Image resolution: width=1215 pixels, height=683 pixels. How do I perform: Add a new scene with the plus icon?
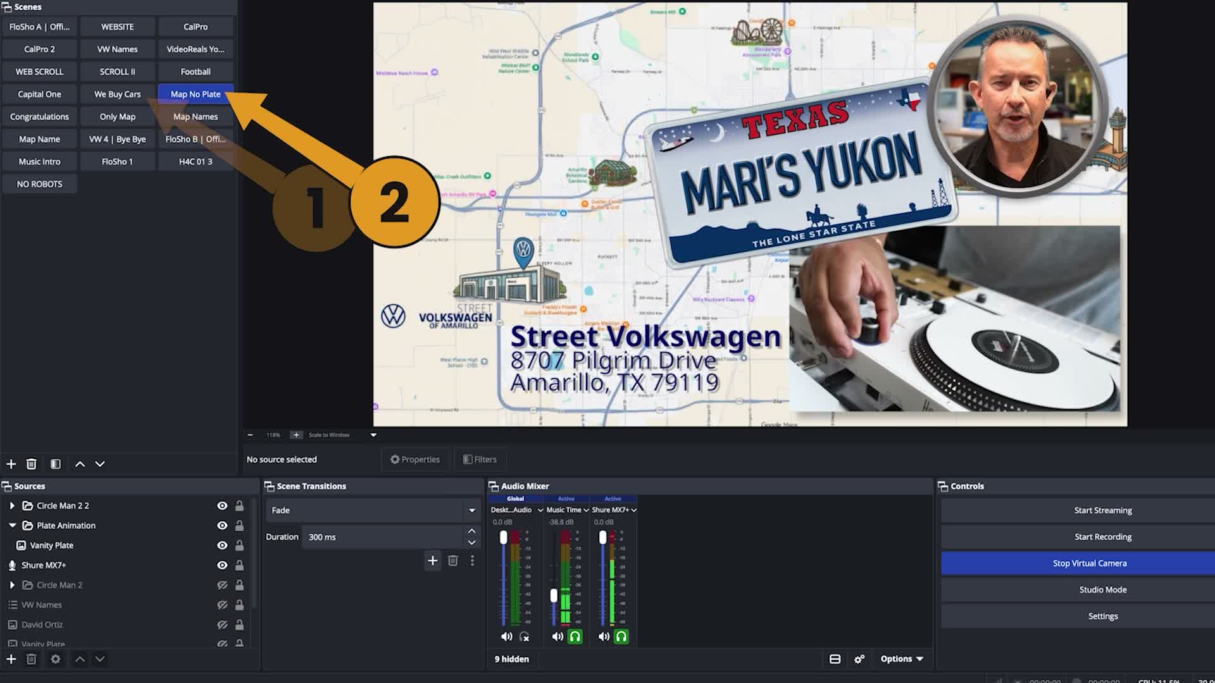click(x=11, y=464)
